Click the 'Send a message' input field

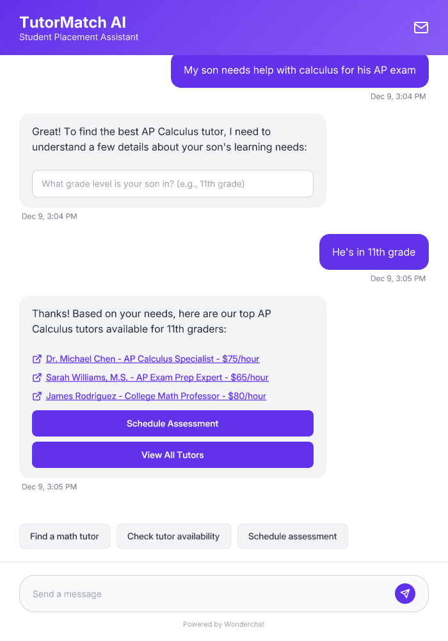192,594
